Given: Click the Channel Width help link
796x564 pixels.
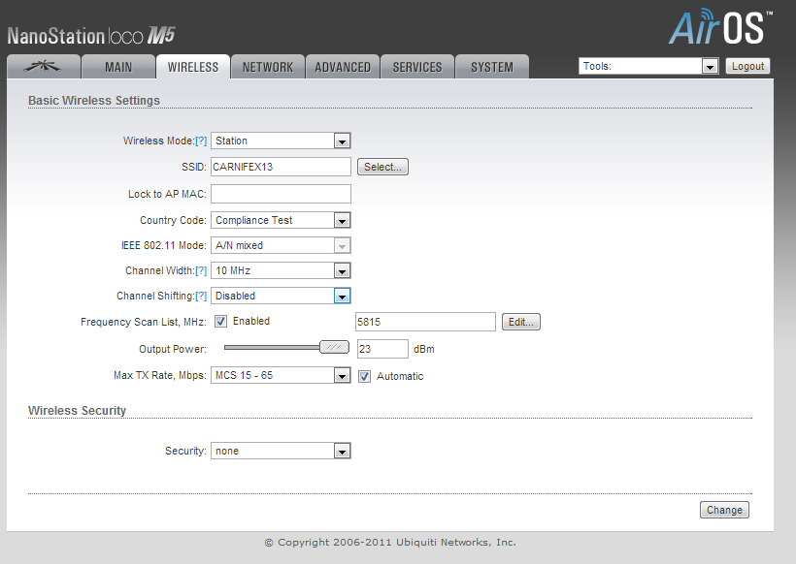Looking at the screenshot, I should point(201,270).
